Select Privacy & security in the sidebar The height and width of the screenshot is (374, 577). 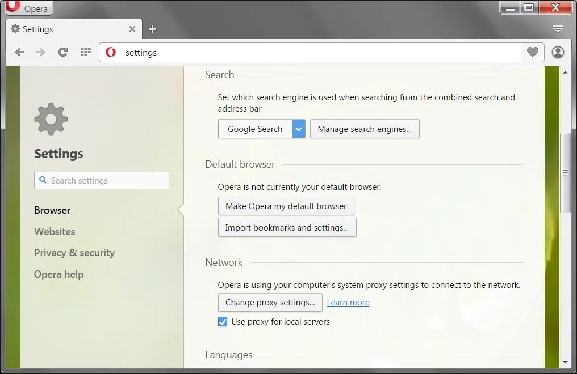74,253
